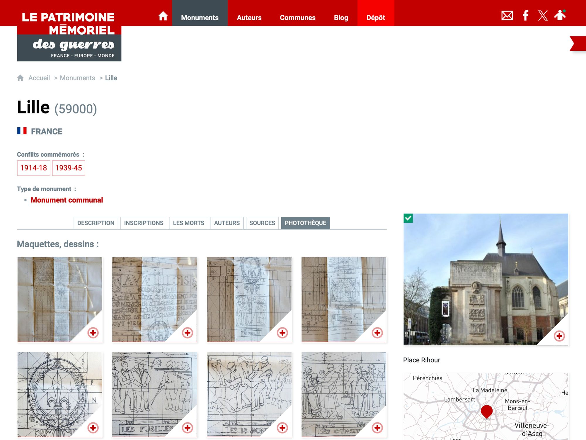Click breadcrumb home icon beside Accueil

click(x=20, y=78)
